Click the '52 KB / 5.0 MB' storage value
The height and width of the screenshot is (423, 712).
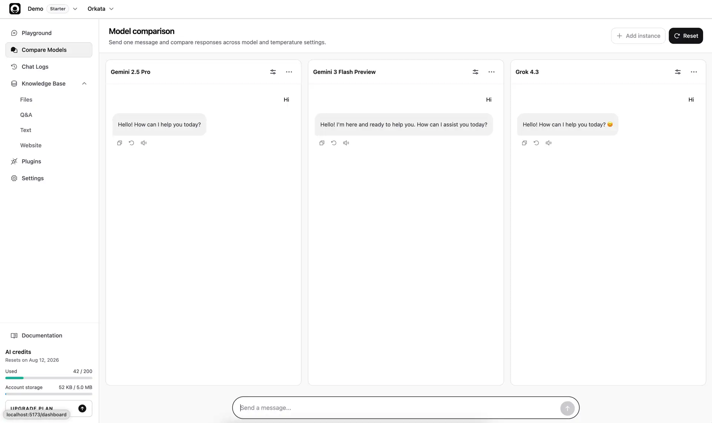point(75,387)
